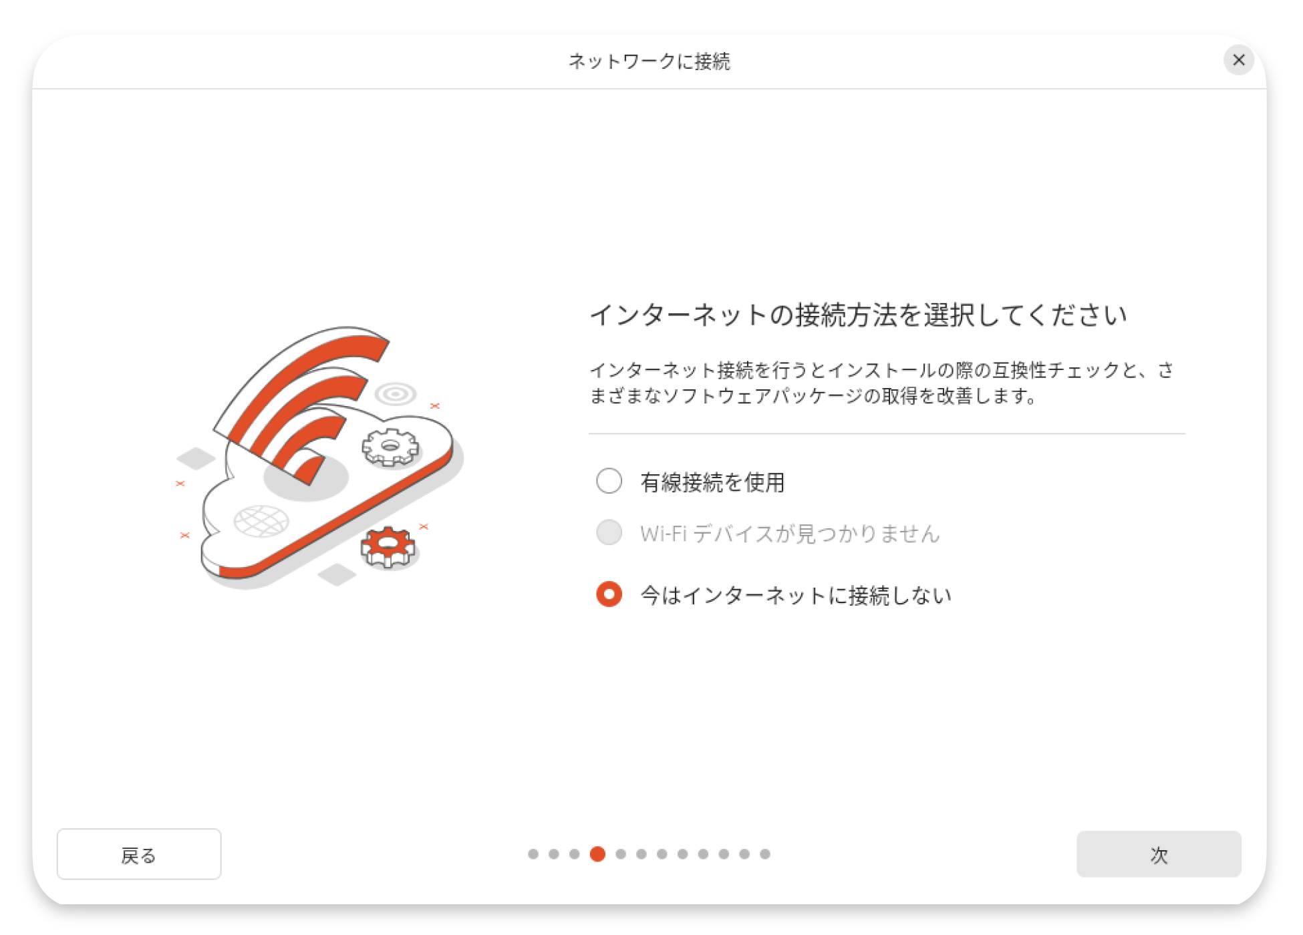
Task: Click the first page indicator dot
Action: click(533, 854)
